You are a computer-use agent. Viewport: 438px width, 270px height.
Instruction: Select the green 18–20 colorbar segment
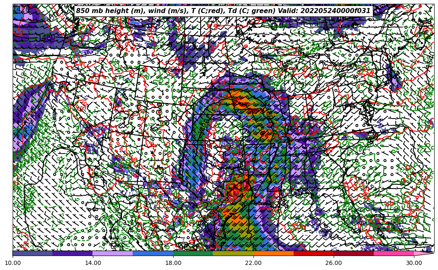point(193,253)
